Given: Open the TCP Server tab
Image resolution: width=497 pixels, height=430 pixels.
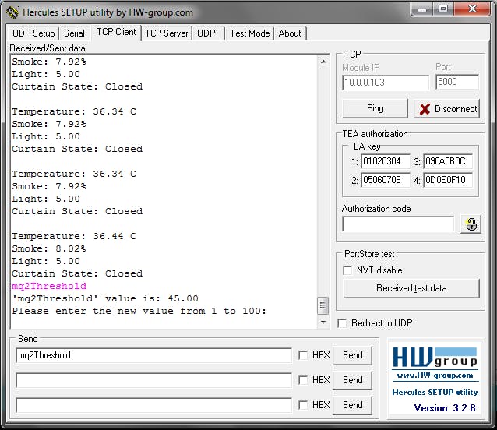Looking at the screenshot, I should tap(167, 33).
